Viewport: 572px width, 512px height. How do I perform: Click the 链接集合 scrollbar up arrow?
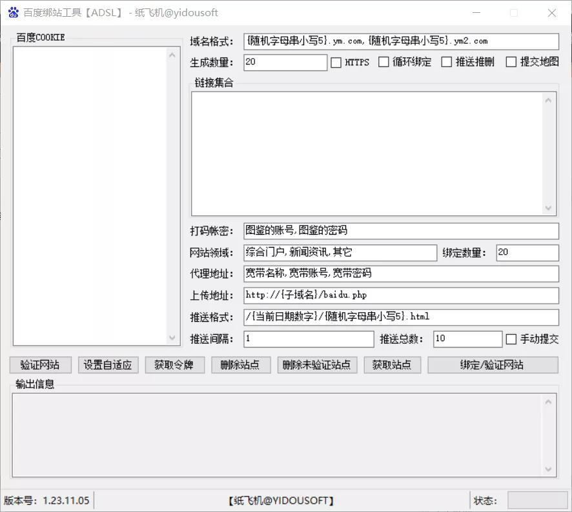pyautogui.click(x=548, y=100)
